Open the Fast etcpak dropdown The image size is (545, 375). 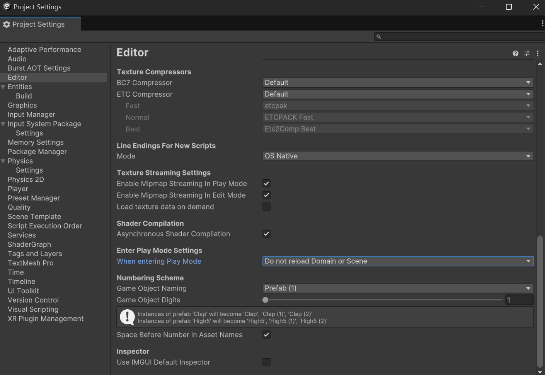pos(398,106)
